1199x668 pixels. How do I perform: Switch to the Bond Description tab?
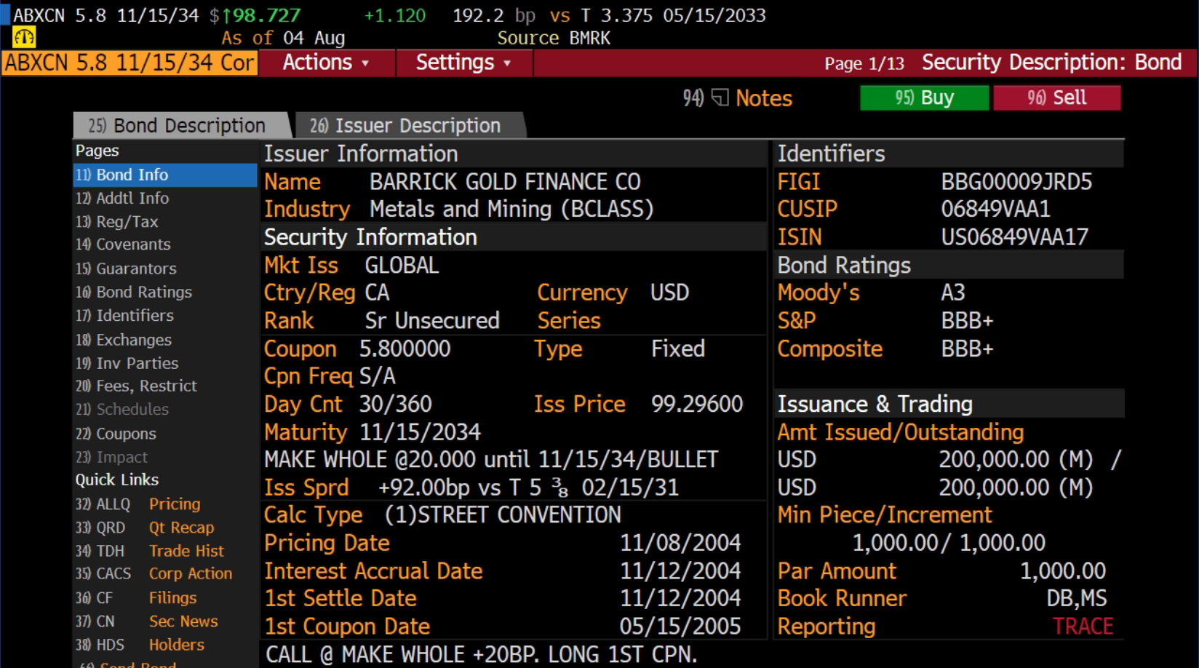coord(180,125)
